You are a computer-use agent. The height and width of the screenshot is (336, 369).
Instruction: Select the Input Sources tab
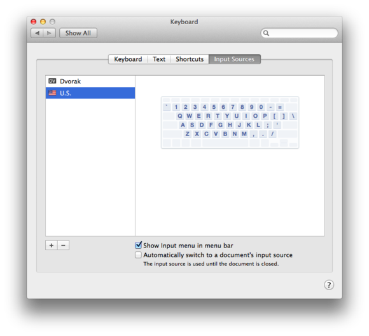(234, 59)
